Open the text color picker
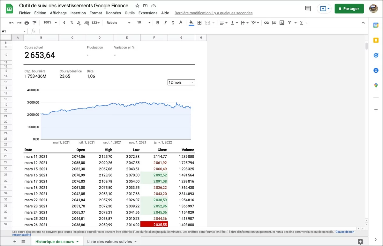Image resolution: width=383 pixels, height=246 pixels. click(181, 23)
